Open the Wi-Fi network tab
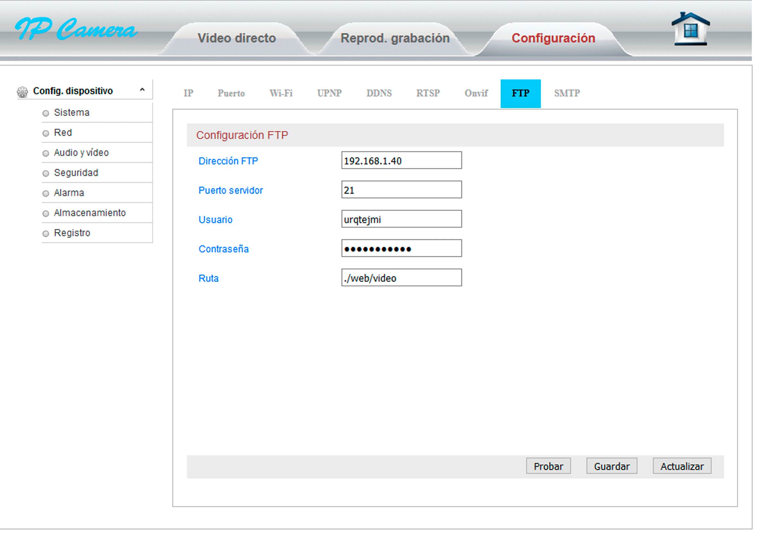This screenshot has height=534, width=758. 280,93
